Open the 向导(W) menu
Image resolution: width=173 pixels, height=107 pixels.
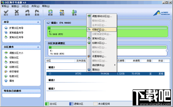pos(35,6)
